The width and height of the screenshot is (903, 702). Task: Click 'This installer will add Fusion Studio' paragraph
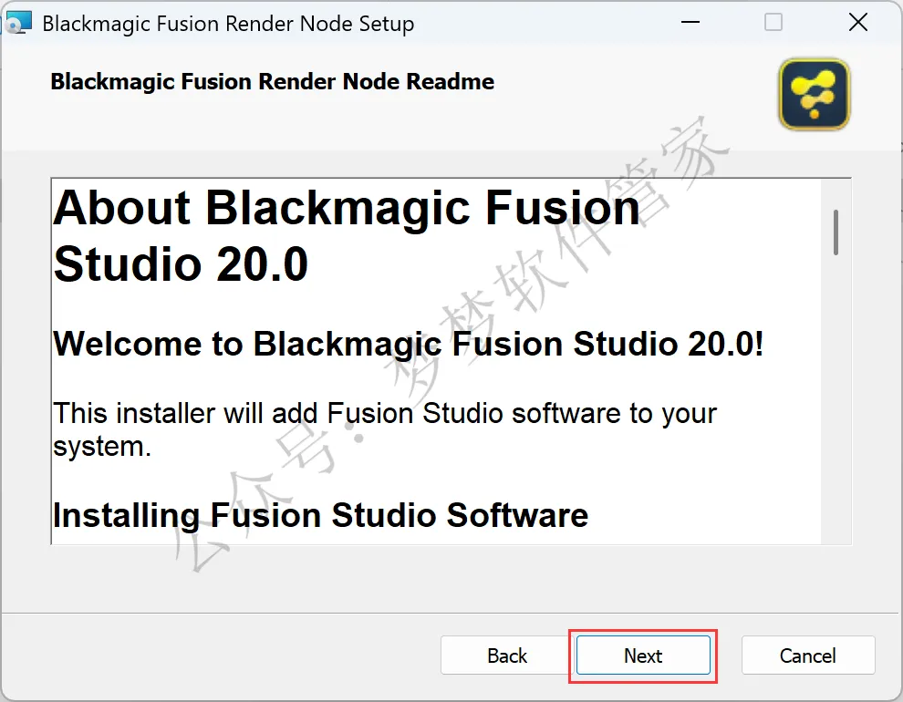click(385, 429)
